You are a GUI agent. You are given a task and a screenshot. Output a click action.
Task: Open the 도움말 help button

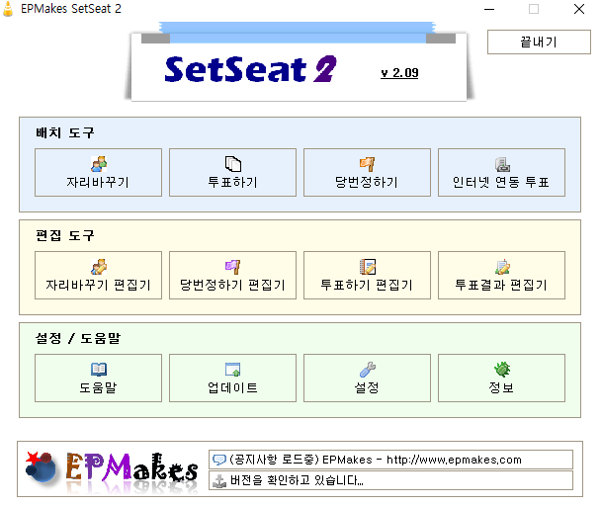[x=98, y=378]
